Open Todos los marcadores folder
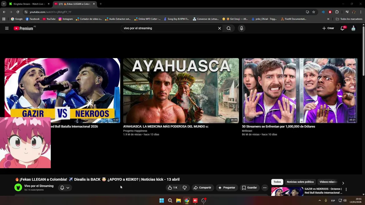 tap(349, 19)
